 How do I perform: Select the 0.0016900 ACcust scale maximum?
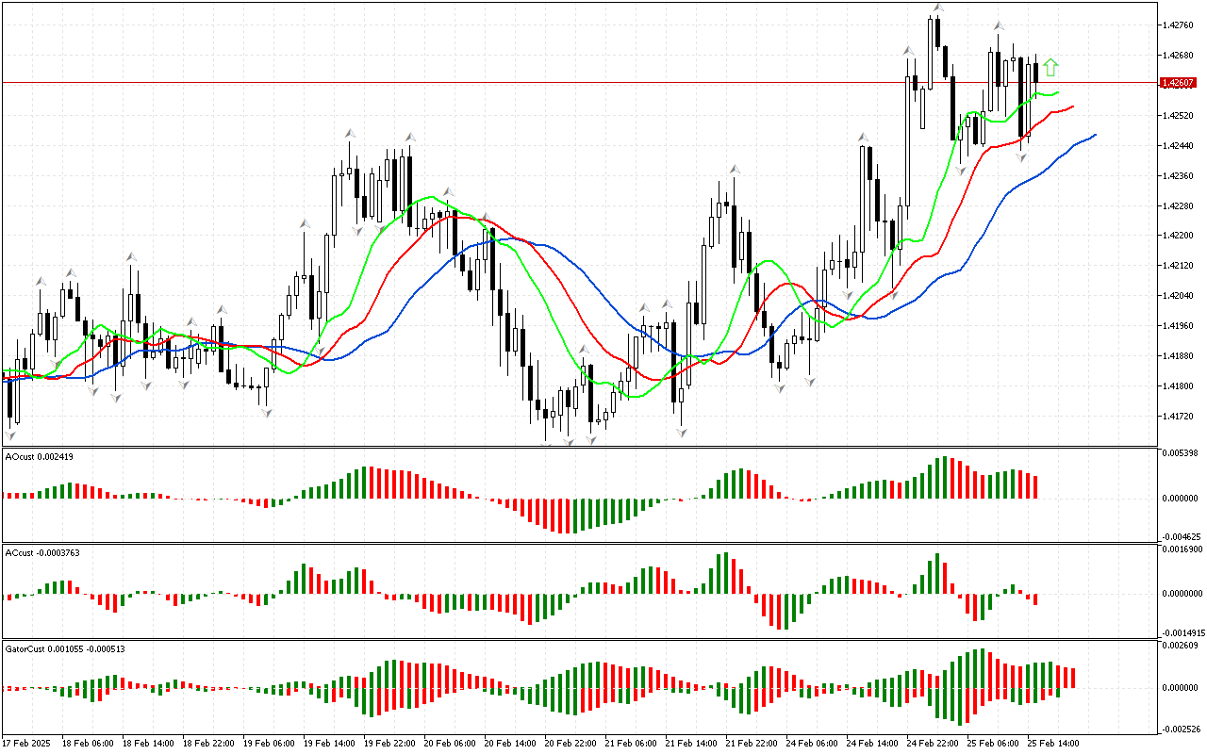1183,548
